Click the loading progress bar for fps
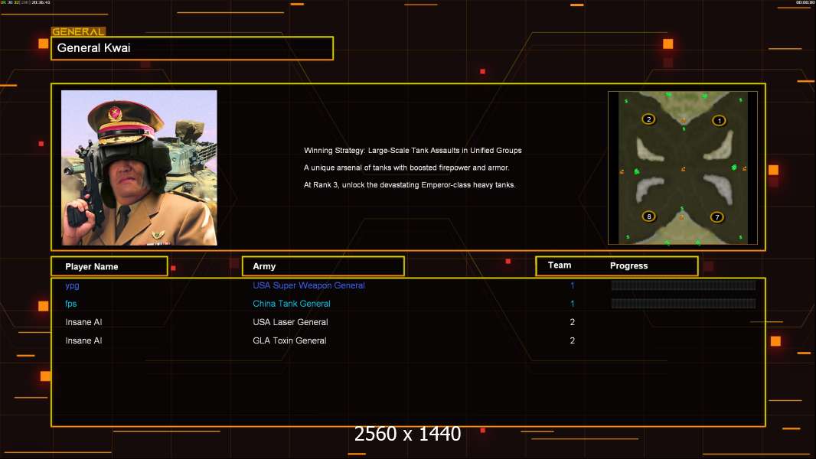The height and width of the screenshot is (459, 816). [684, 304]
